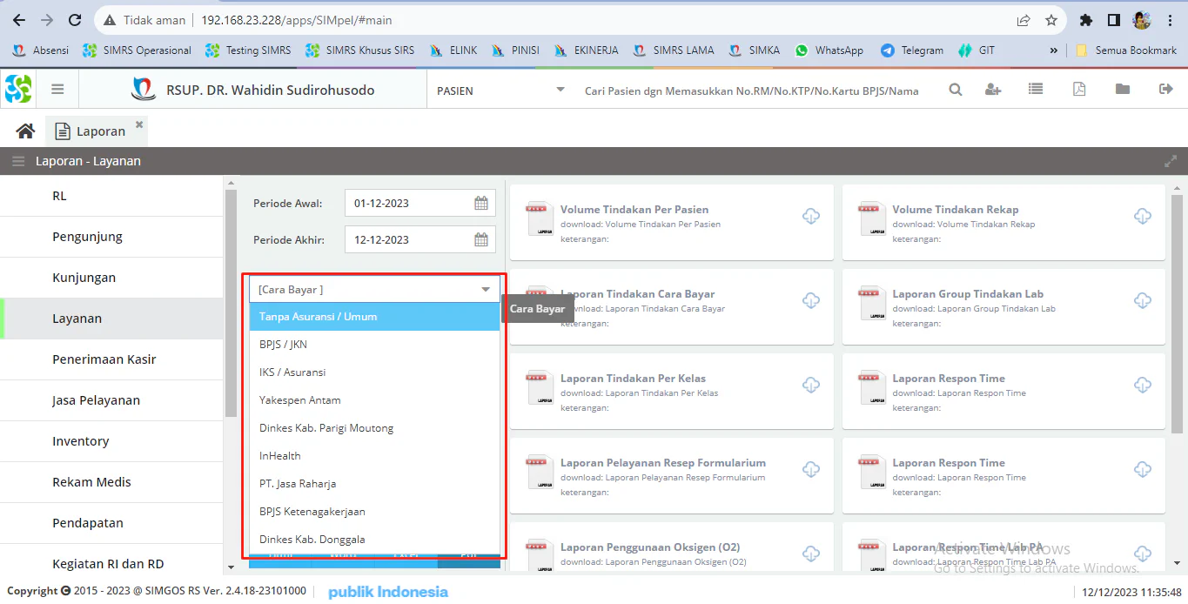
Task: Bookmark this page with the star icon
Action: click(1051, 20)
